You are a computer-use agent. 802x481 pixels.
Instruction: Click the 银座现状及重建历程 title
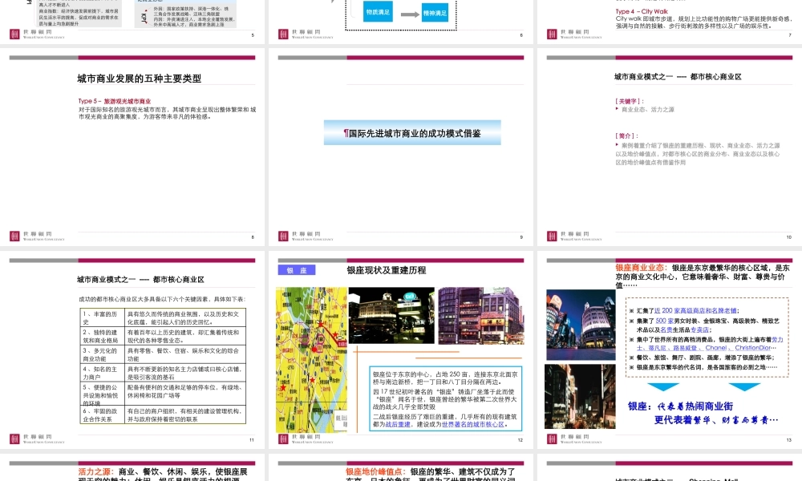coord(387,270)
